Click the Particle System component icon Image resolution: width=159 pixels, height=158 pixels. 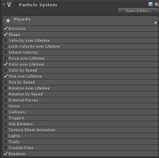[9, 4]
